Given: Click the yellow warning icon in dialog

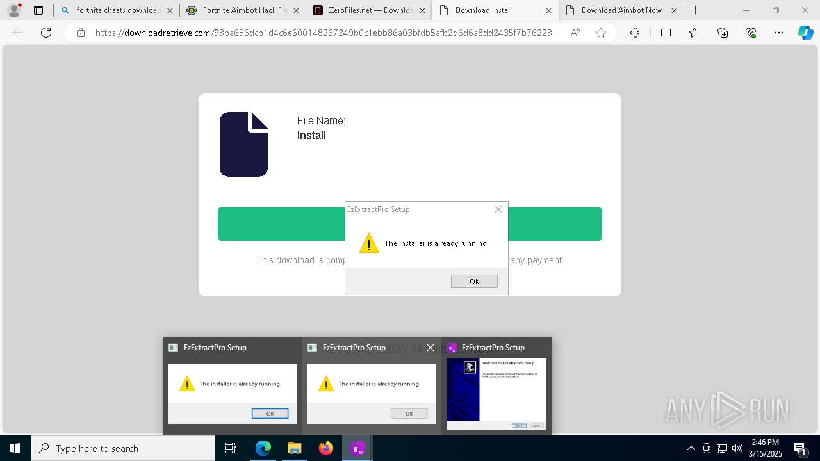Looking at the screenshot, I should pyautogui.click(x=369, y=243).
